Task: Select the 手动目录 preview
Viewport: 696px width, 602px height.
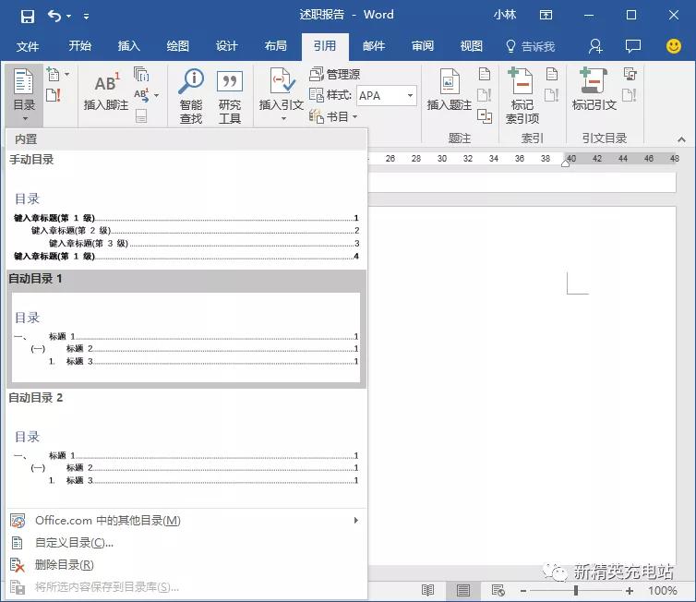Action: (x=186, y=210)
